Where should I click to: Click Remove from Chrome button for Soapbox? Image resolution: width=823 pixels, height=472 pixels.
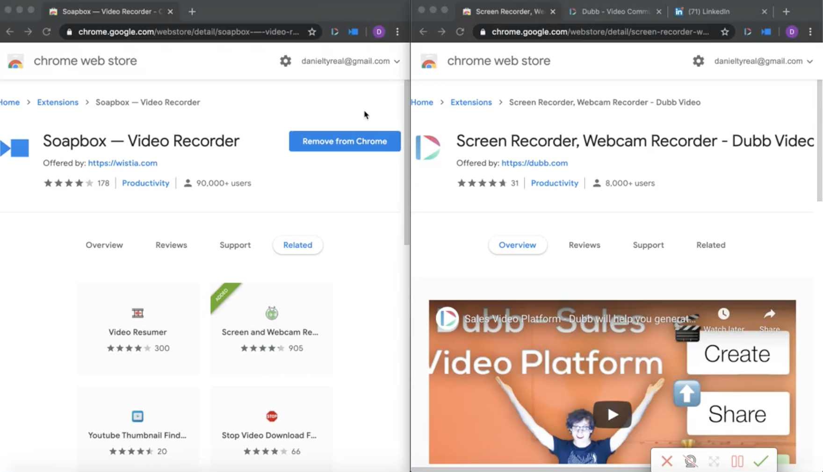[345, 141]
